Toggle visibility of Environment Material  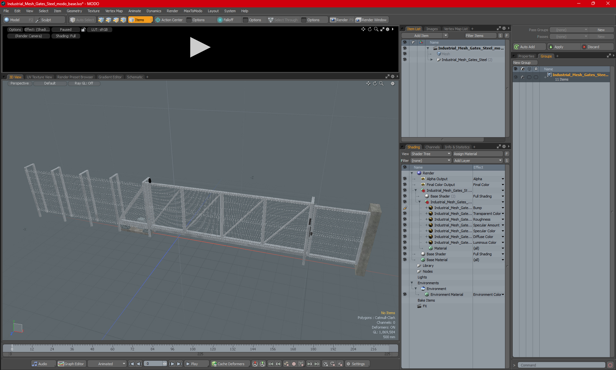pos(405,295)
